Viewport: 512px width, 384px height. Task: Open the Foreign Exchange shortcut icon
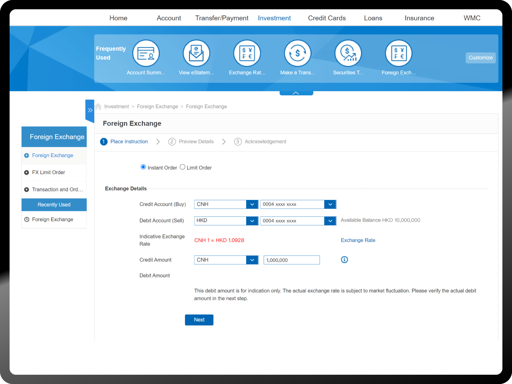(399, 53)
